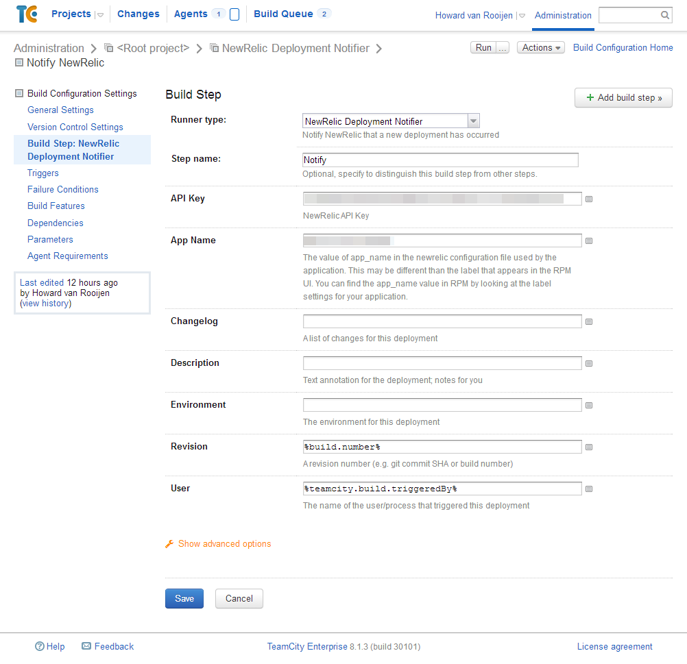This screenshot has height=664, width=687.
Task: Click the agents status box icon
Action: point(234,14)
